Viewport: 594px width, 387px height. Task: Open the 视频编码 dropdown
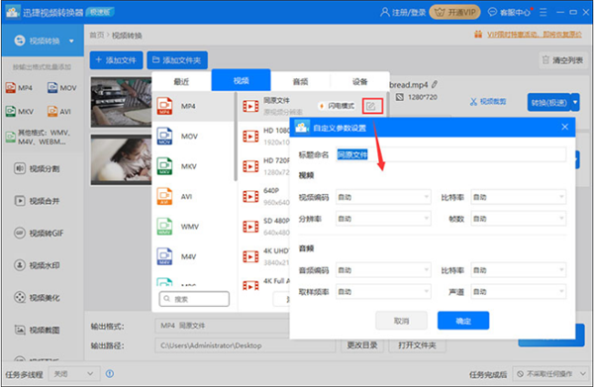coord(383,197)
